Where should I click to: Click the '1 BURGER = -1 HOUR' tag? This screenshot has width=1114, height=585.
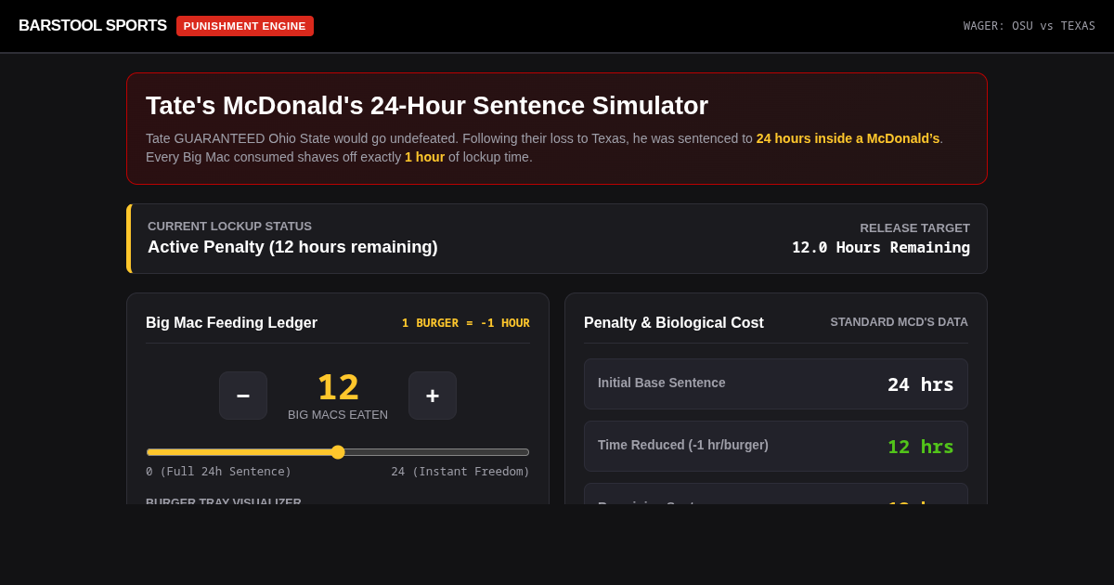pos(466,322)
